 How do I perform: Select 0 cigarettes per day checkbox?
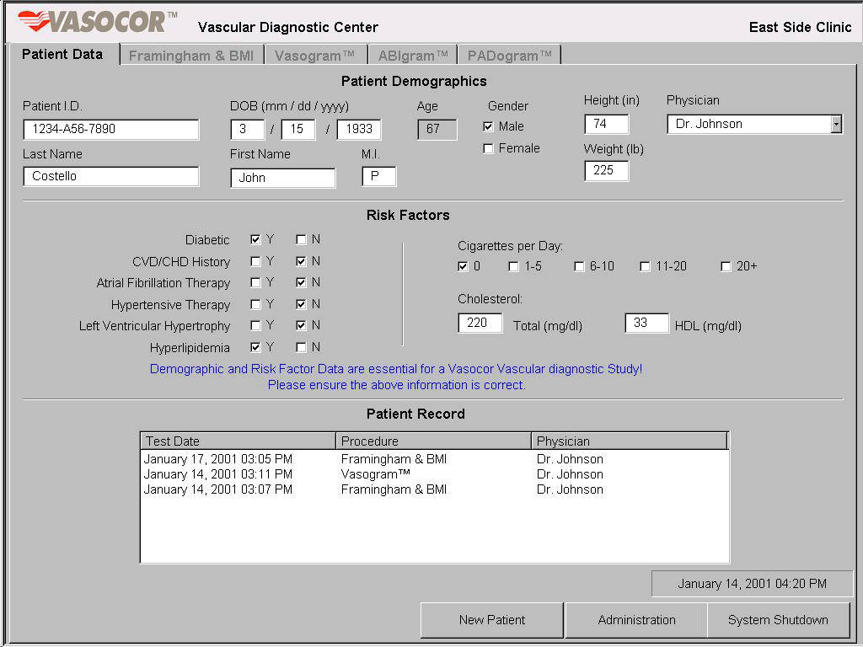tap(463, 267)
